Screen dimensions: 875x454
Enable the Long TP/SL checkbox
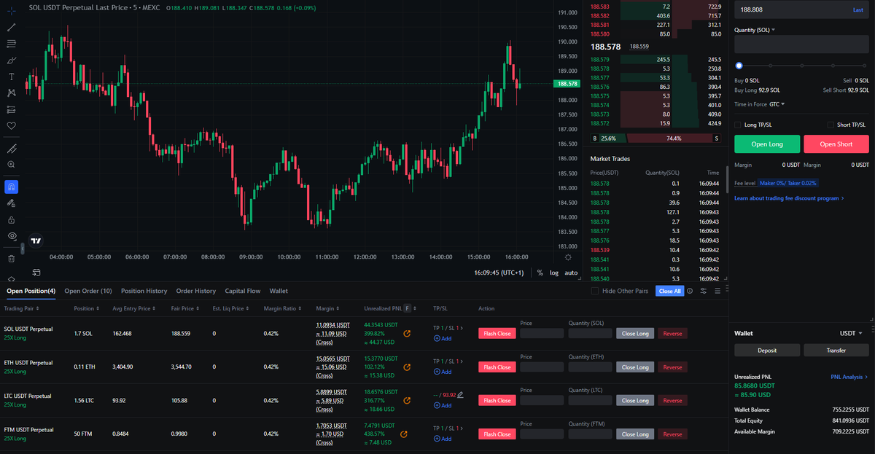[x=738, y=125]
